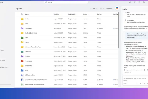This screenshot has width=148, height=99.
Task: Click 'Moonshot - Going Back after 54 Years' result
Action: [x=136, y=47]
